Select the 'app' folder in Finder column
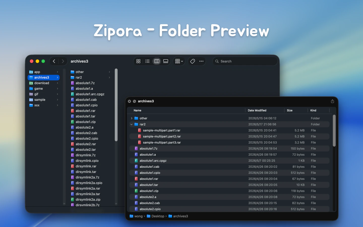 click(x=44, y=72)
